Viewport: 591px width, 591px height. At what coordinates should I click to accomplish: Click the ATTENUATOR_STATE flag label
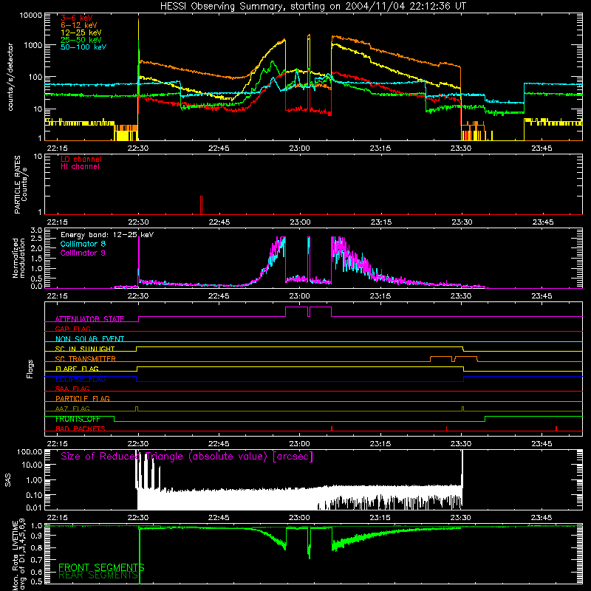pos(89,319)
